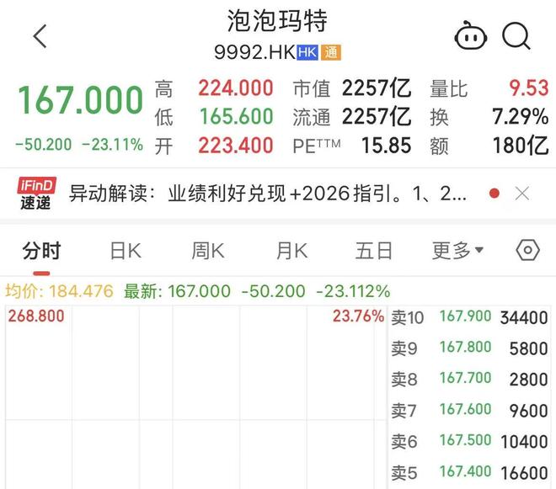Tap the 流通 value 2257亿
The width and height of the screenshot is (556, 489).
point(377,117)
